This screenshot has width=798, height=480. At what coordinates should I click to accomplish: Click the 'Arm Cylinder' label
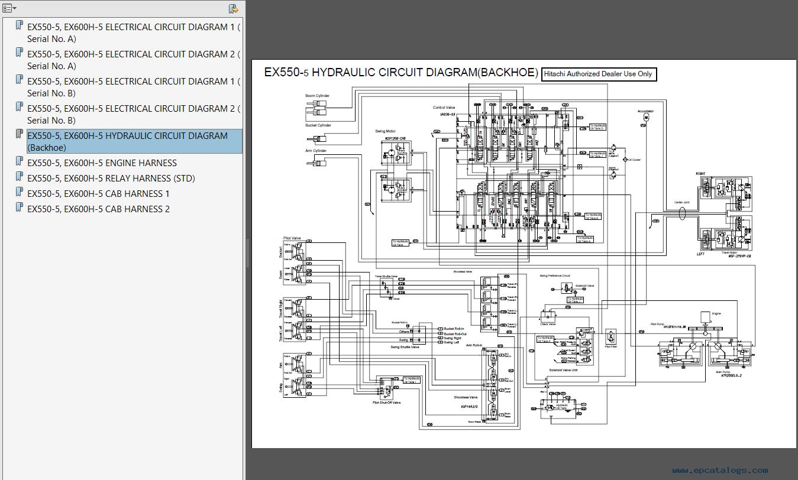click(x=316, y=151)
